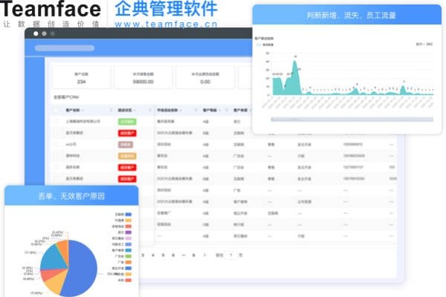This screenshot has width=446, height=297.
Task: Click the white window dot in title bar
Action: 36,33
